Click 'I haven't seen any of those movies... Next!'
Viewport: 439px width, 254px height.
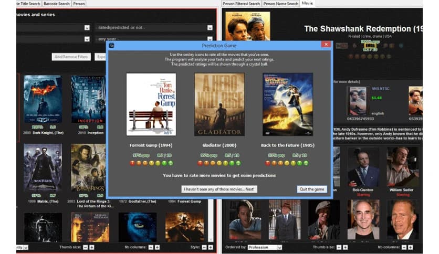tap(219, 189)
